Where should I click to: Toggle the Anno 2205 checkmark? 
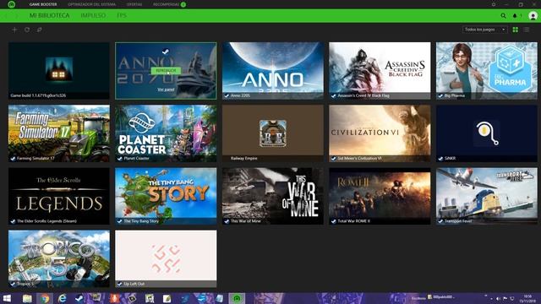pos(227,95)
